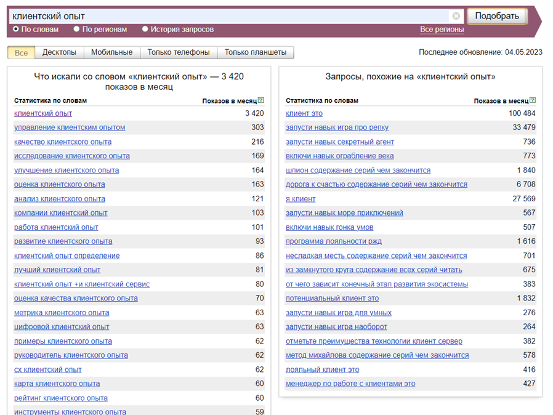Open 'запусти навык секретный агент' link
Viewport: 553px width, 415px height.
click(x=340, y=142)
